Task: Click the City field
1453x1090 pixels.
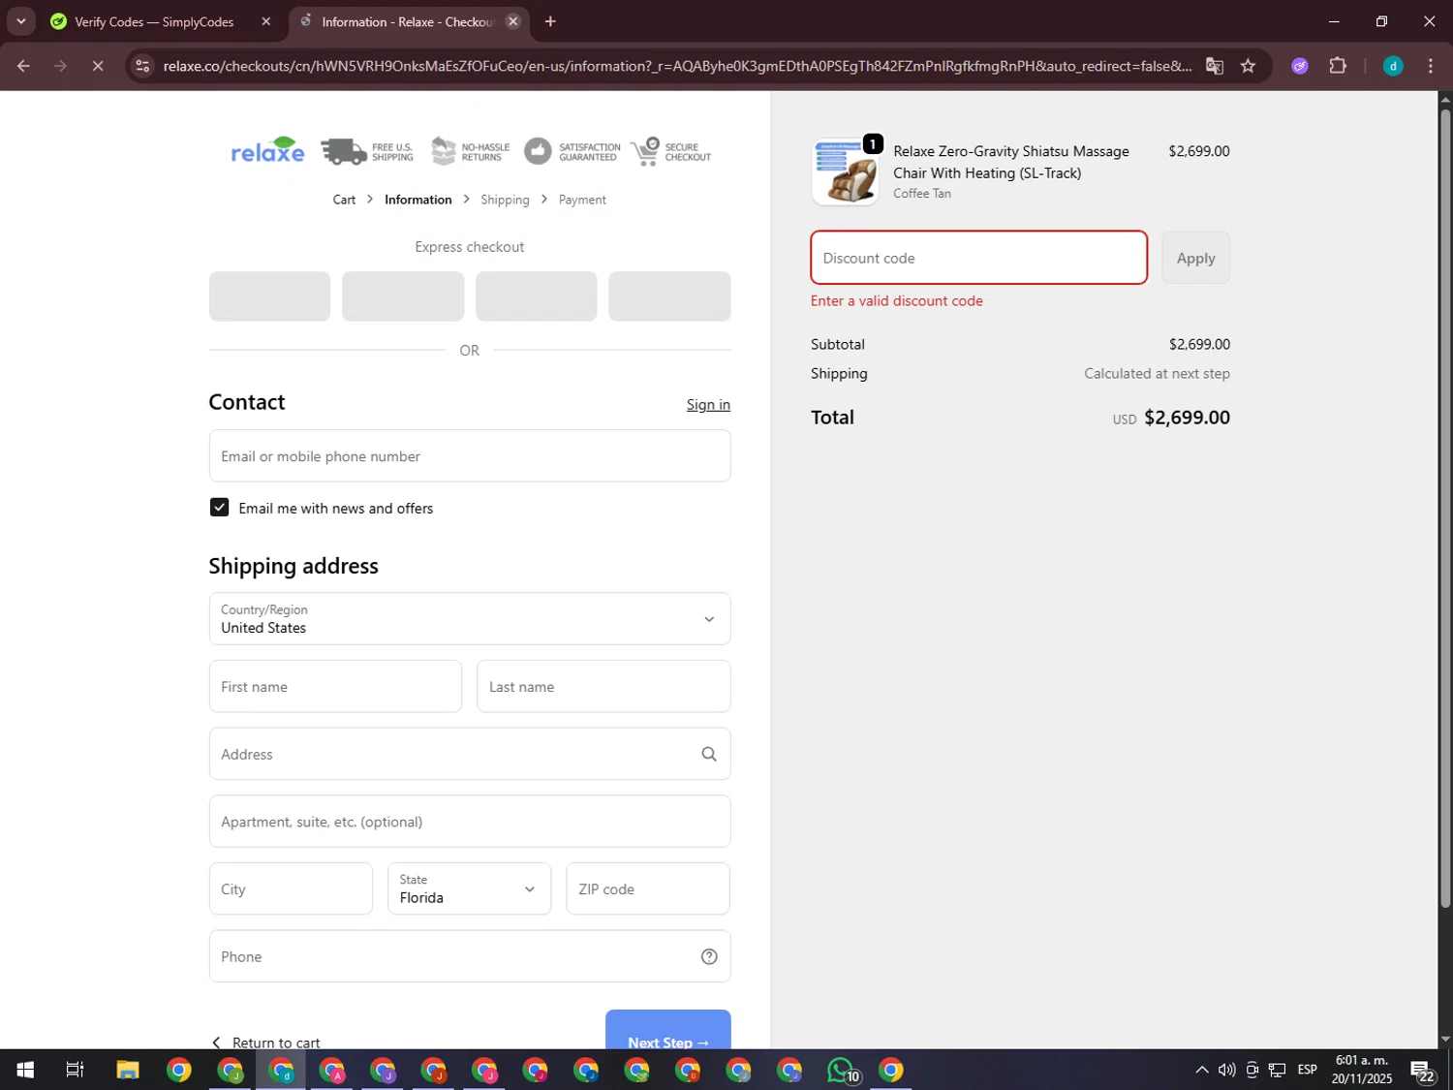Action: [291, 889]
